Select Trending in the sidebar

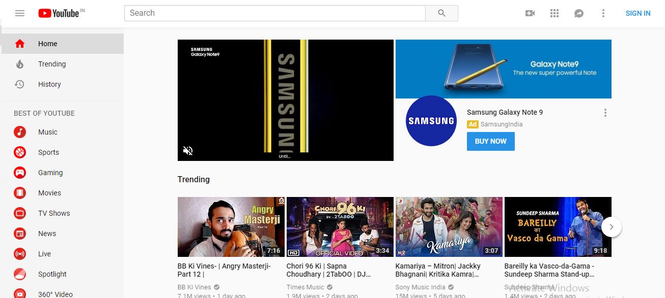(62, 64)
